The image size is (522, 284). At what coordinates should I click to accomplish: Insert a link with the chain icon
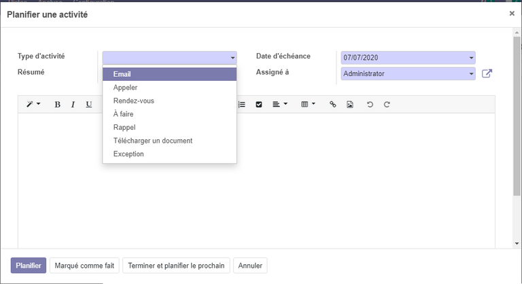click(x=332, y=105)
